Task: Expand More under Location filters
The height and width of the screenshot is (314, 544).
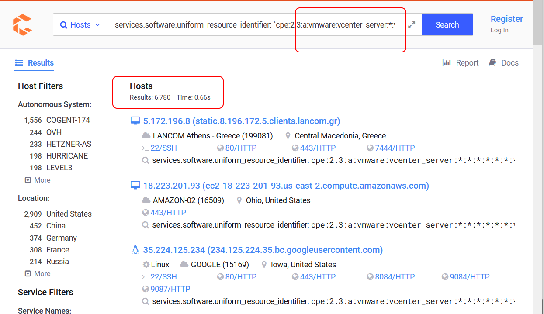Action: 38,273
